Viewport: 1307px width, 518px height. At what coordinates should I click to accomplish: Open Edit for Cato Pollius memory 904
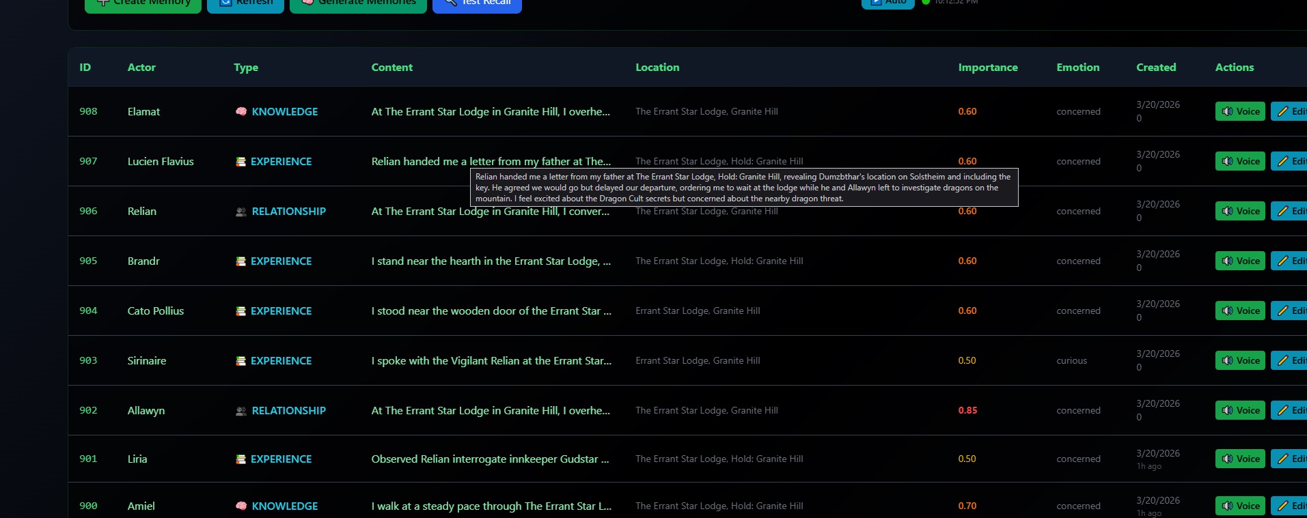(x=1289, y=311)
